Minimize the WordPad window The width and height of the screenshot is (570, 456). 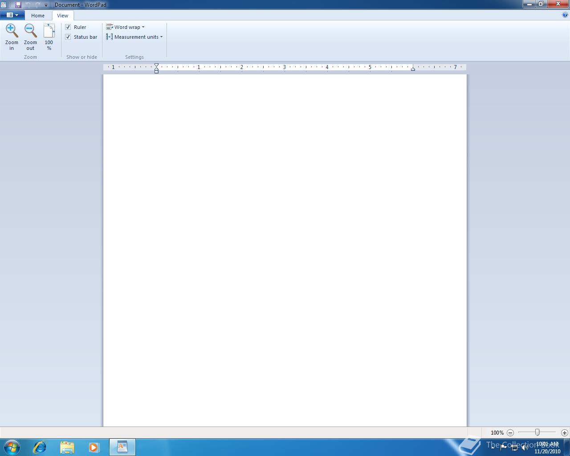click(529, 4)
